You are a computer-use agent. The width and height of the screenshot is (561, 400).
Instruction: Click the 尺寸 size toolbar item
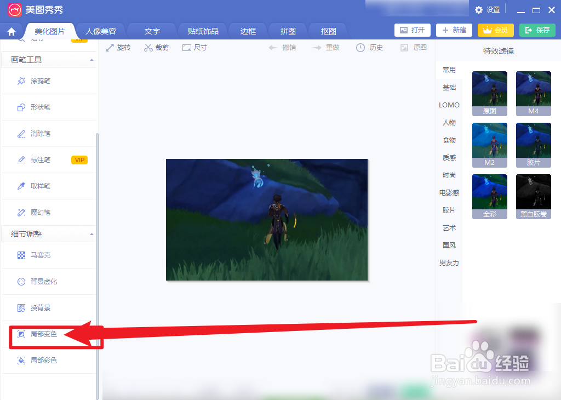point(194,48)
